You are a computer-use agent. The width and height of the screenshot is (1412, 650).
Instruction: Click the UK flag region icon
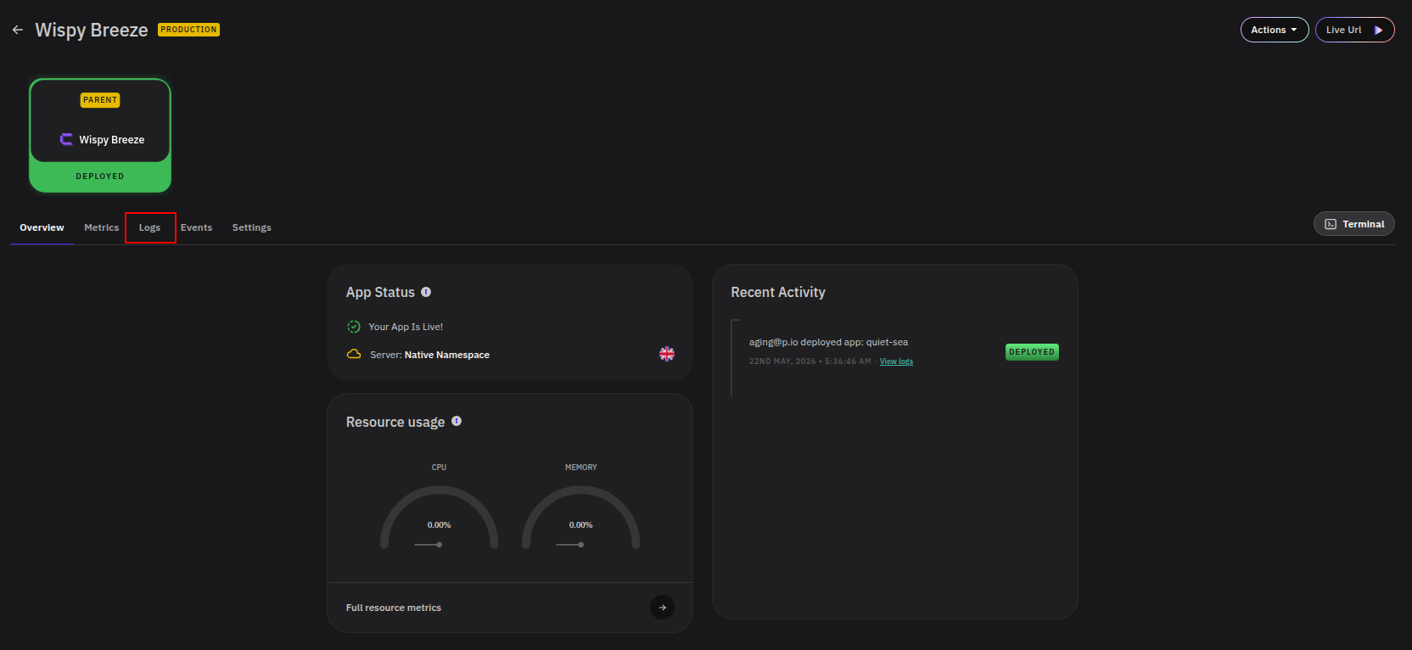pos(667,354)
